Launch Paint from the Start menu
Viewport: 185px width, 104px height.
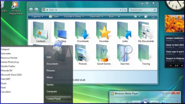(x=3, y=88)
